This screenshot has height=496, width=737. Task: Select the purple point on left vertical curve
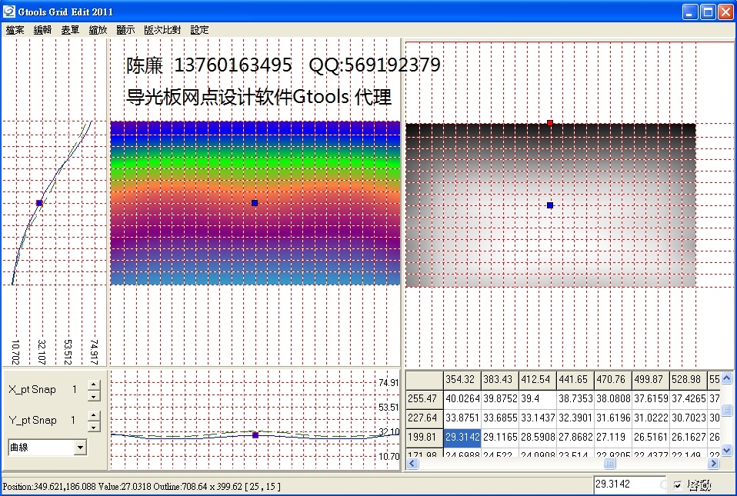(x=39, y=203)
